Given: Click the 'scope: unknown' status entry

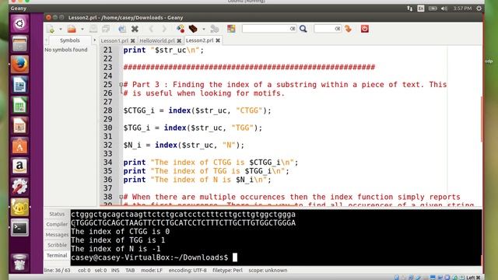Looking at the screenshot, I should coord(268,270).
